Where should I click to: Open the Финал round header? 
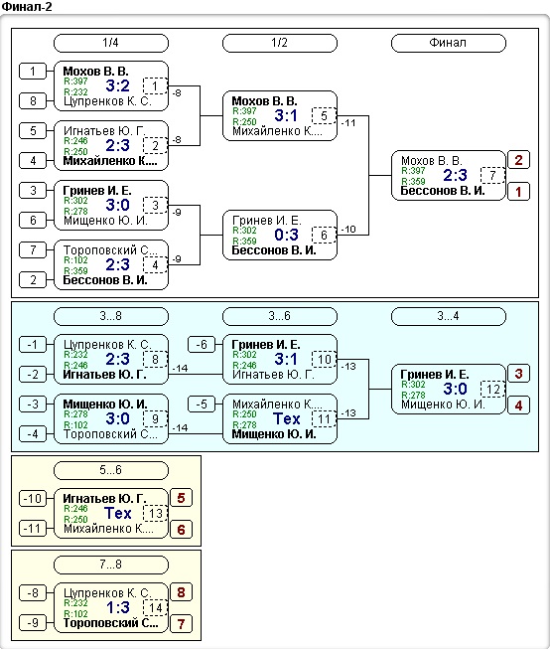(449, 43)
